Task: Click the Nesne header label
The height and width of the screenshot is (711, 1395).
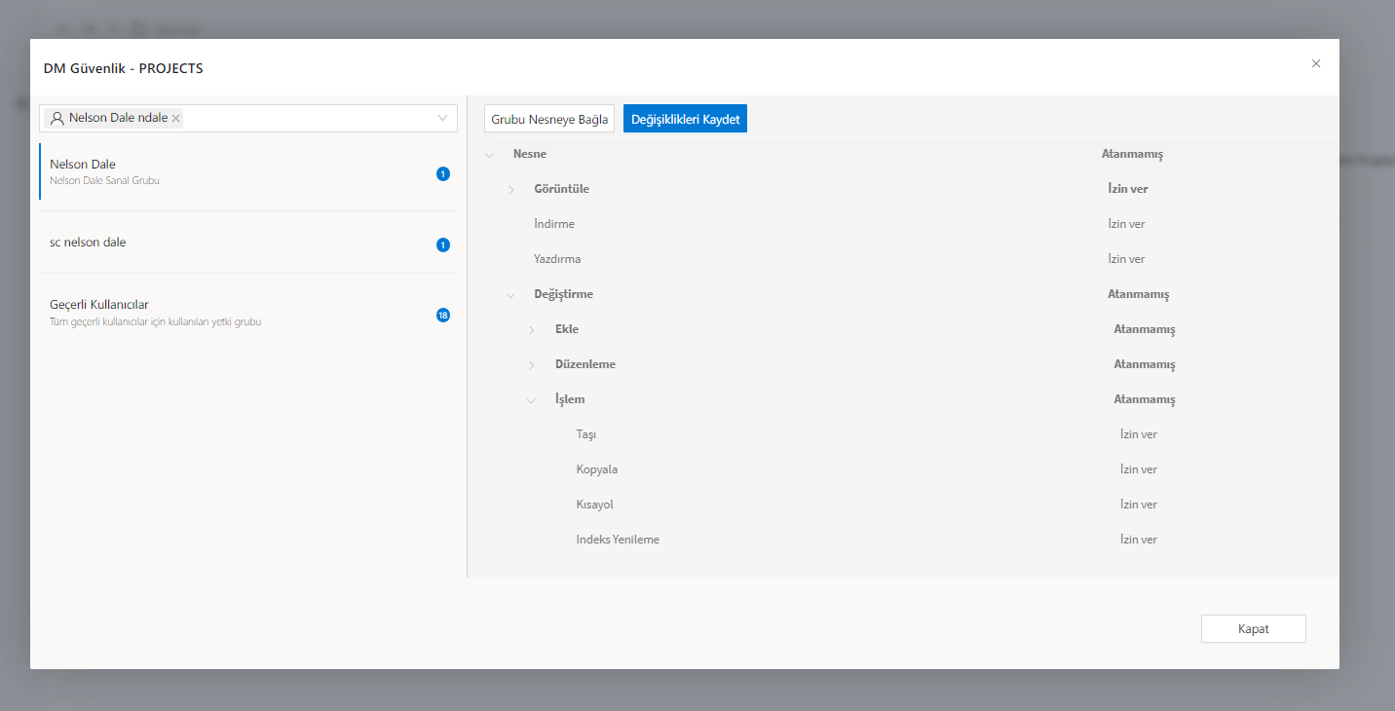Action: tap(530, 154)
